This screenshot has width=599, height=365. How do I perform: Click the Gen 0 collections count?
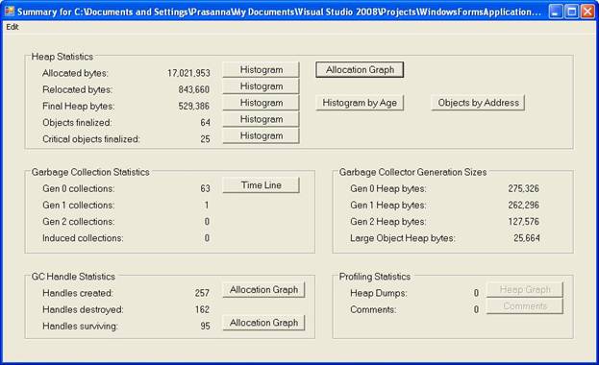[205, 188]
